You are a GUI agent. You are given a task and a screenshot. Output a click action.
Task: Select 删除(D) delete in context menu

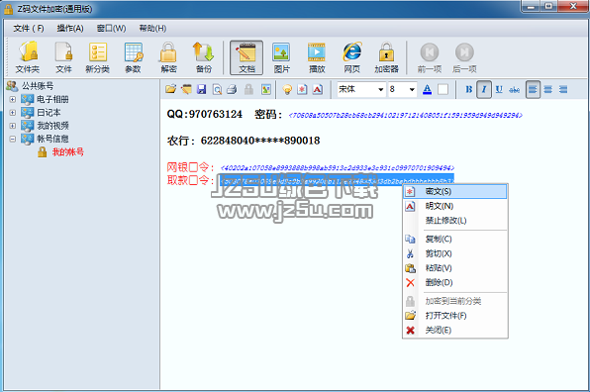coord(455,282)
